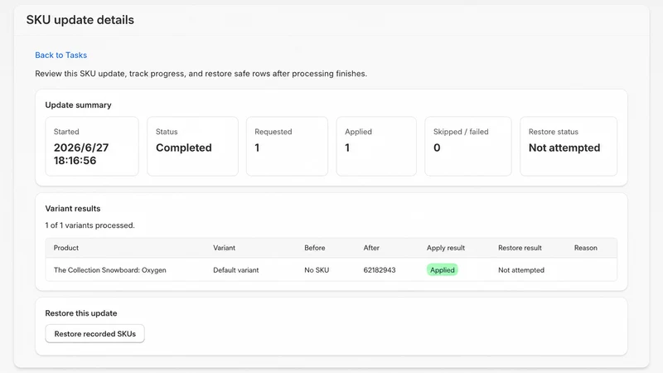This screenshot has width=663, height=373.
Task: Click the Reason column header
Action: point(586,248)
